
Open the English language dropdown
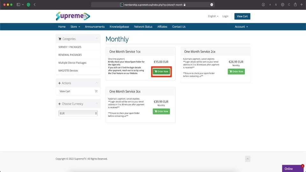[x=213, y=16]
